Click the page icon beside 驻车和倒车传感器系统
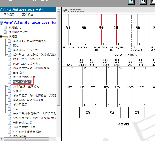Viewport: 155px width, 141px height. [10, 132]
